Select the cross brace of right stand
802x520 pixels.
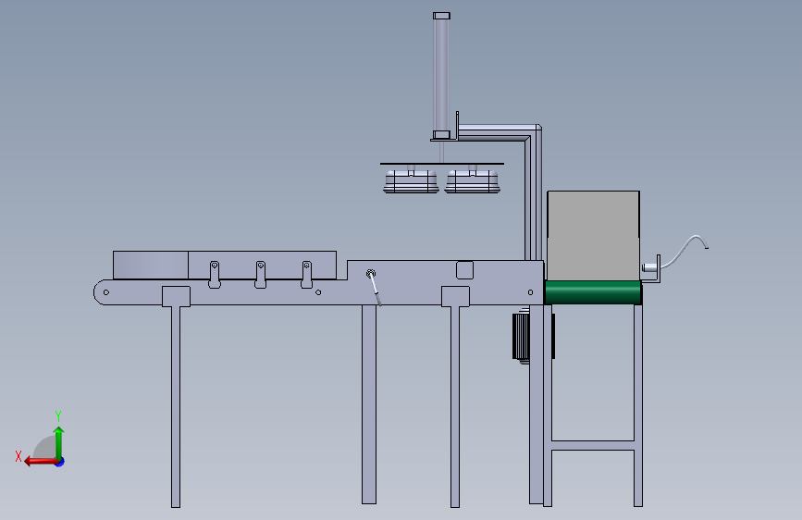593,445
